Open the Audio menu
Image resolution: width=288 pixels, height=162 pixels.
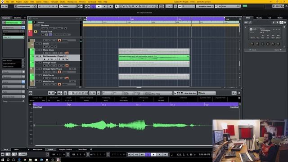pyautogui.click(x=26, y=2)
